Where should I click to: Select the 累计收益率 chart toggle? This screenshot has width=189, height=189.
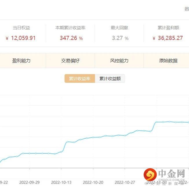[x=80, y=79]
